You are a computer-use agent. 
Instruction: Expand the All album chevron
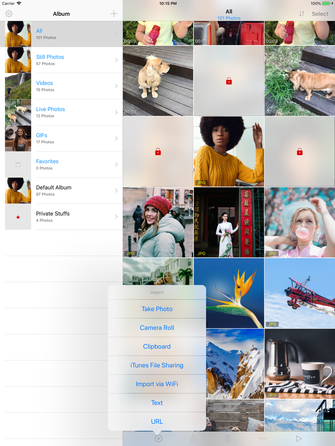(117, 34)
